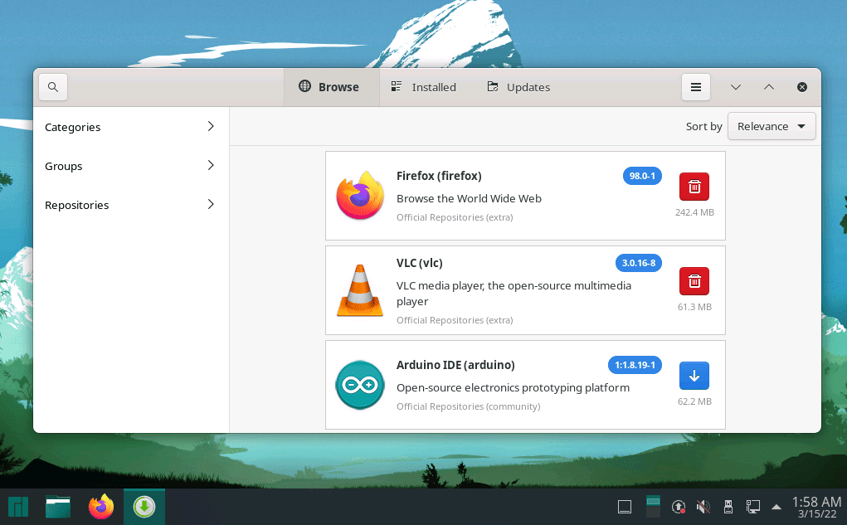The image size is (847, 525).
Task: Open the file manager from taskbar
Action: (58, 507)
